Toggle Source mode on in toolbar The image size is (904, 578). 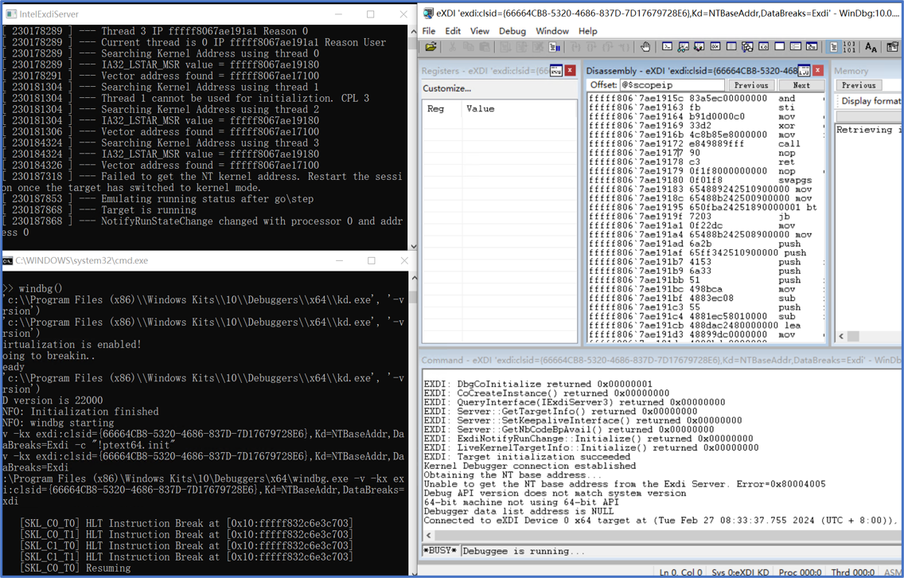tap(834, 48)
